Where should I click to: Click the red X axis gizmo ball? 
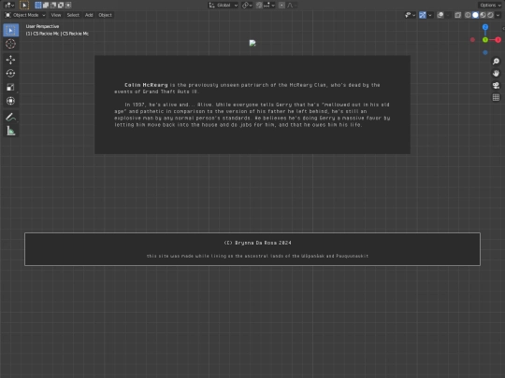click(x=498, y=40)
